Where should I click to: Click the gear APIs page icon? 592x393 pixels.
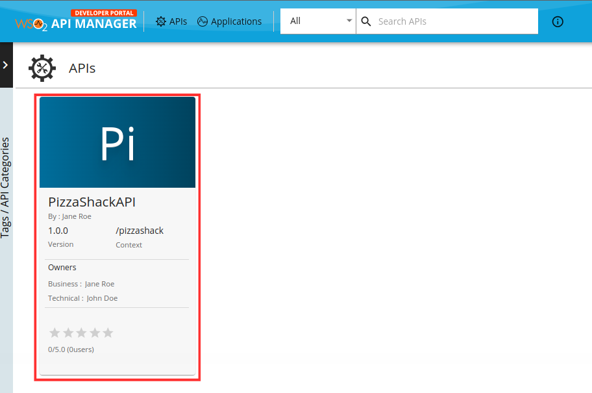(x=42, y=68)
